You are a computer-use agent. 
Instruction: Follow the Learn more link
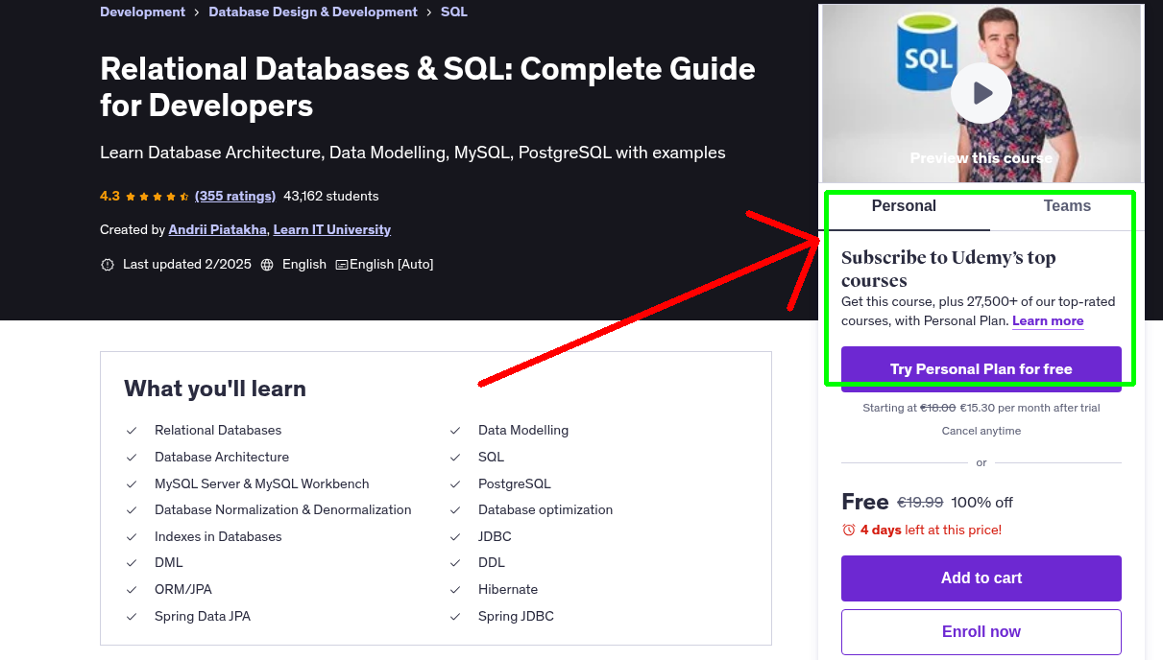click(x=1048, y=320)
